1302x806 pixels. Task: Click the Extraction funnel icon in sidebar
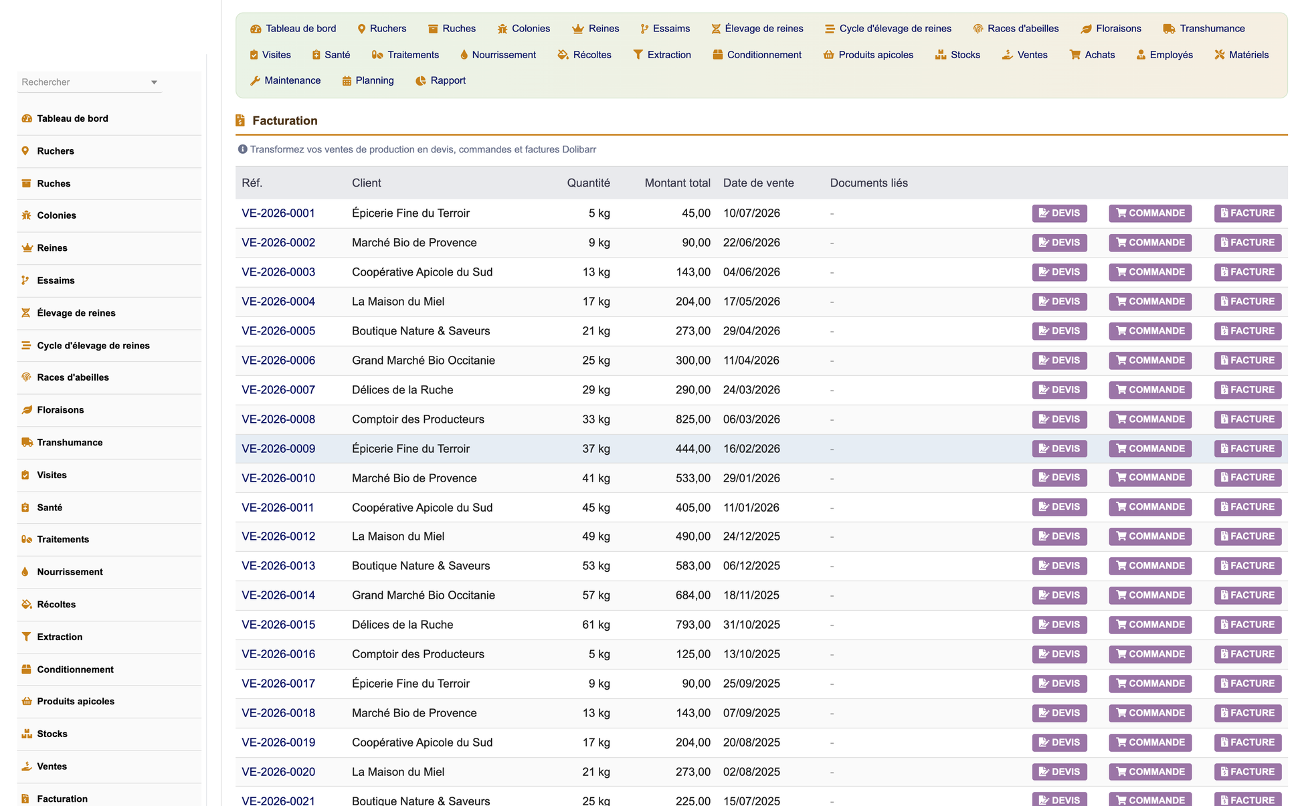26,637
